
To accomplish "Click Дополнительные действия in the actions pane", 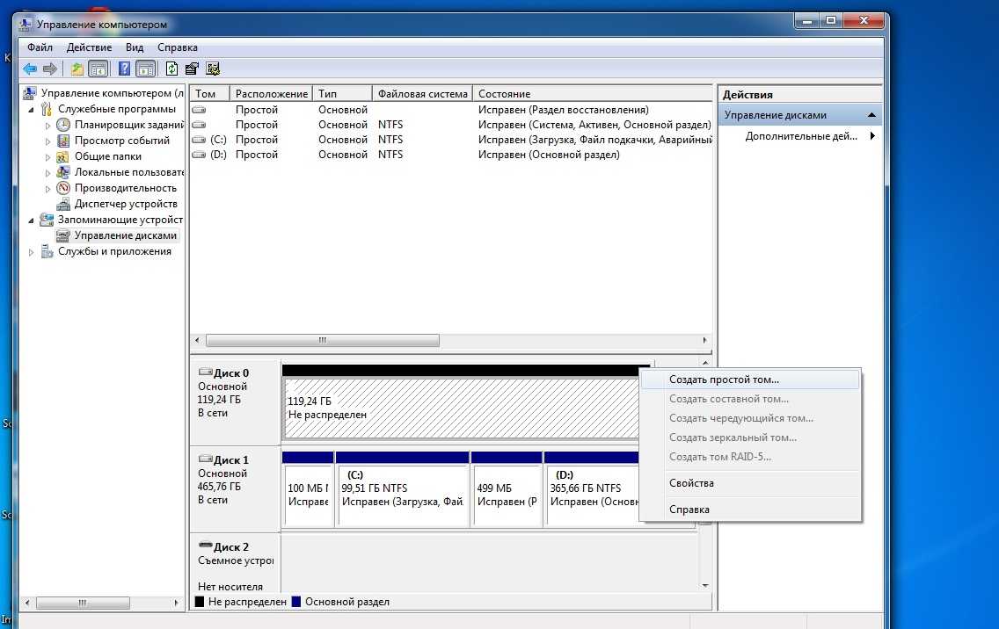I will [800, 136].
